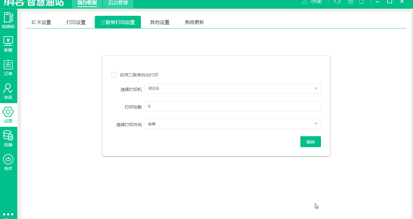Select the 充次 recharge icon
413x219 pixels.
[9, 161]
